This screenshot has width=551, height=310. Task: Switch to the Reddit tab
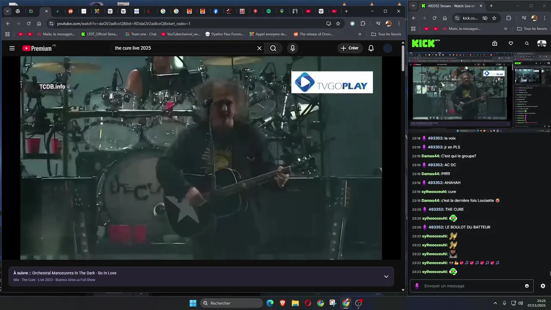[71, 11]
